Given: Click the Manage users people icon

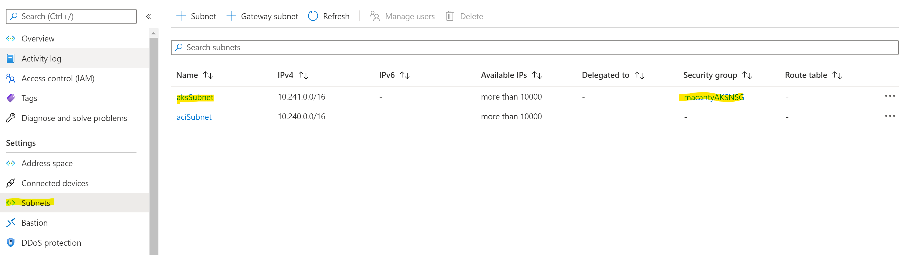Looking at the screenshot, I should tap(375, 16).
